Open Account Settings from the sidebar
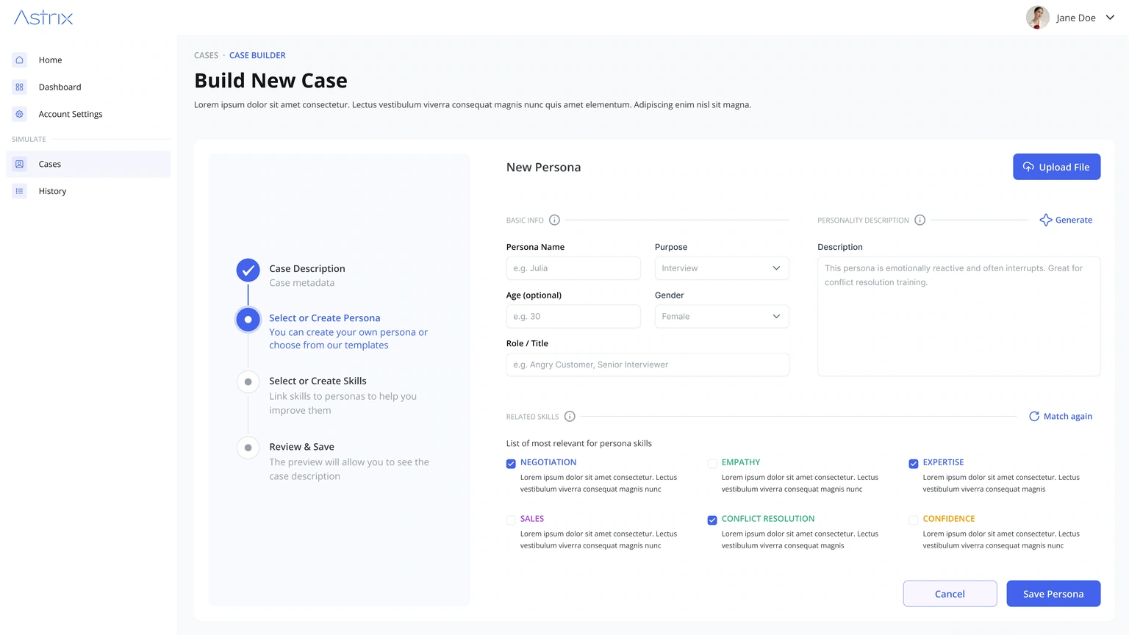 [88, 114]
